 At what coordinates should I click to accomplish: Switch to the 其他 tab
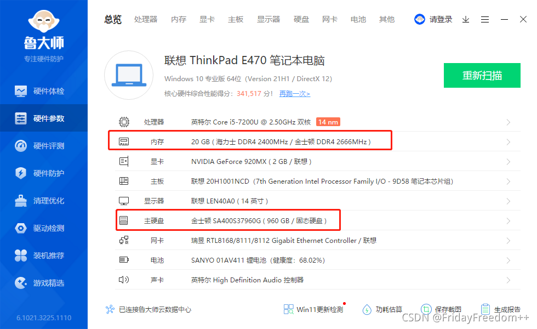tap(387, 19)
